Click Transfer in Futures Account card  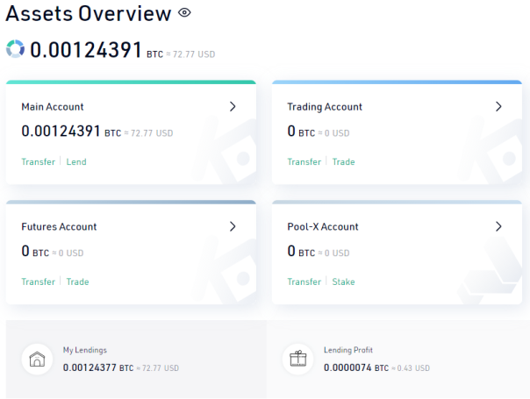pos(39,281)
